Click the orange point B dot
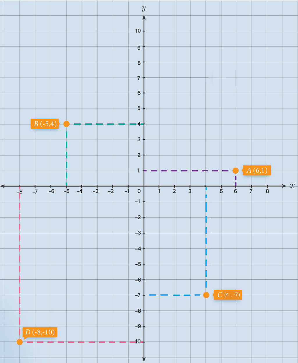Viewport: 298px width, 363px height. click(x=66, y=124)
